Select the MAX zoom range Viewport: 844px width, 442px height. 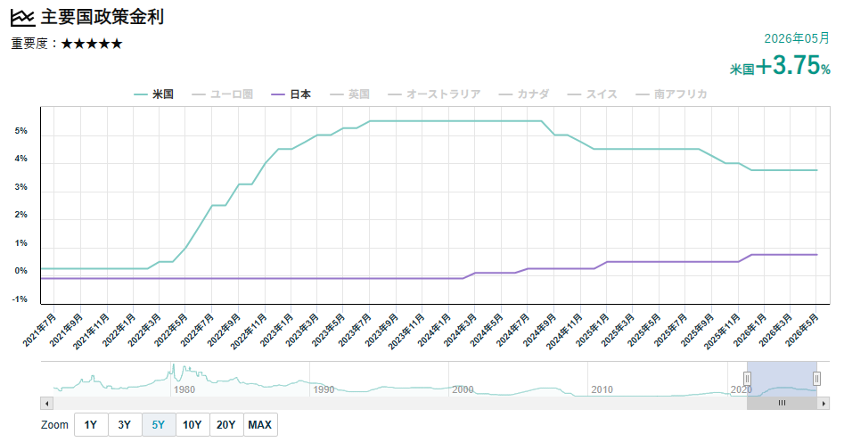[260, 425]
